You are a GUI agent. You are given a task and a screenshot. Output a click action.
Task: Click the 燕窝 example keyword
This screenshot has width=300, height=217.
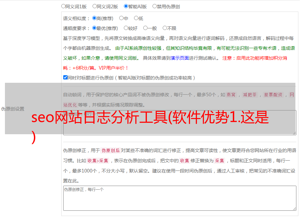[231, 95]
